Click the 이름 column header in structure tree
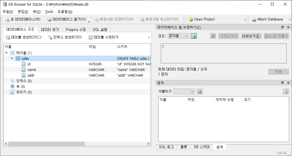This screenshot has width=292, height=156. (46, 47)
